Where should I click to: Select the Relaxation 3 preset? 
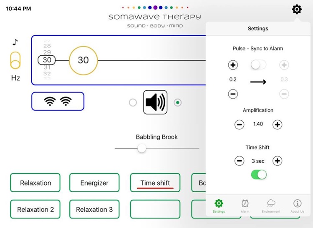(x=94, y=209)
